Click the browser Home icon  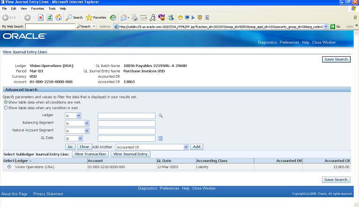pyautogui.click(x=59, y=17)
